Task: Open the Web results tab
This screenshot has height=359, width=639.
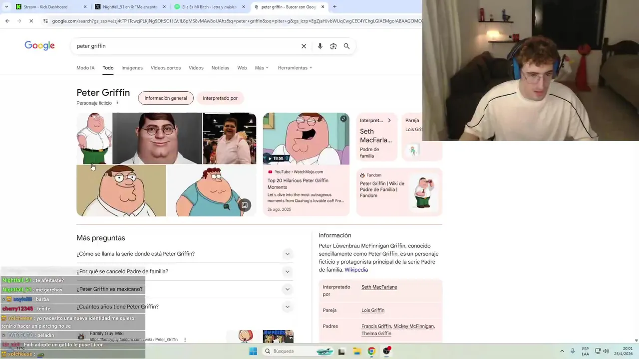Action: 242,68
